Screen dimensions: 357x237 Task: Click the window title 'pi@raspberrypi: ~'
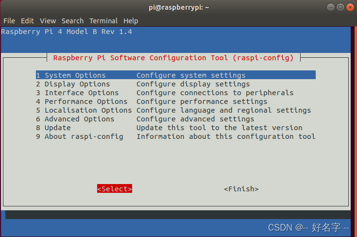tap(179, 7)
